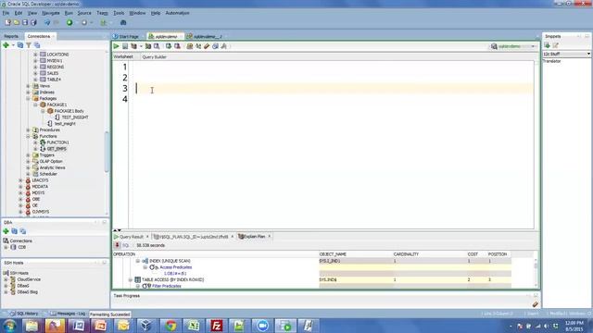Image resolution: width=593 pixels, height=333 pixels.
Task: Switch to the Query Builder tab
Action: tap(154, 57)
